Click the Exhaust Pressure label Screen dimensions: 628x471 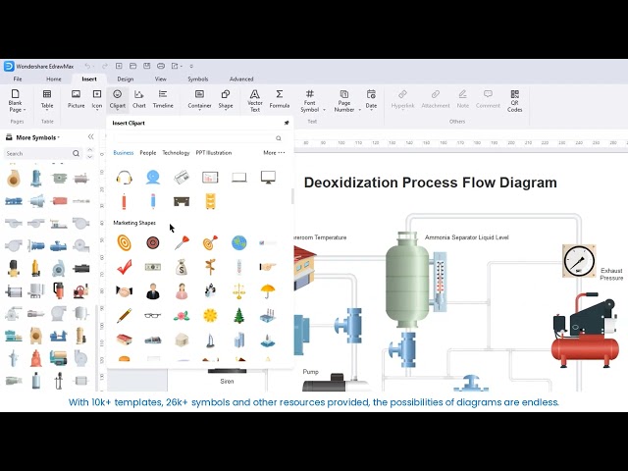point(611,274)
